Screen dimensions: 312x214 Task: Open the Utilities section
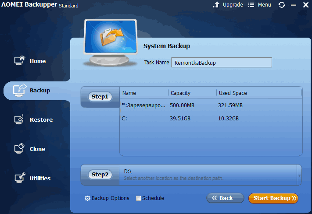click(32, 178)
